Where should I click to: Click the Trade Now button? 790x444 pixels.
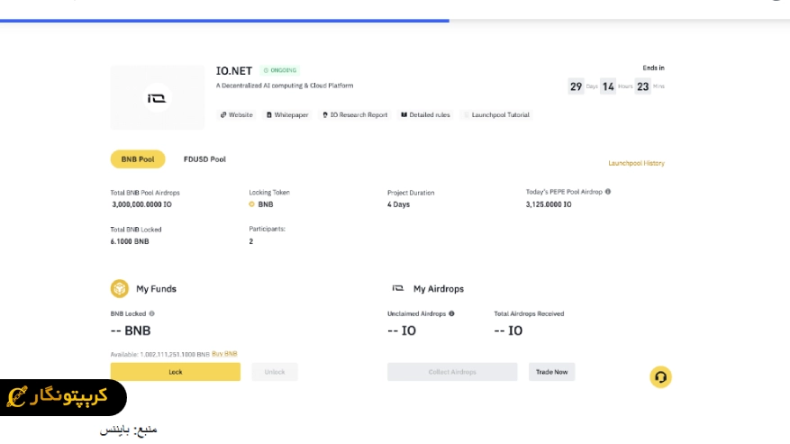[551, 372]
